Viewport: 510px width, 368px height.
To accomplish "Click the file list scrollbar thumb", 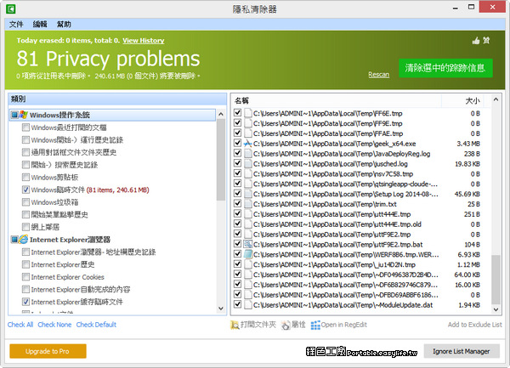I will 496,280.
